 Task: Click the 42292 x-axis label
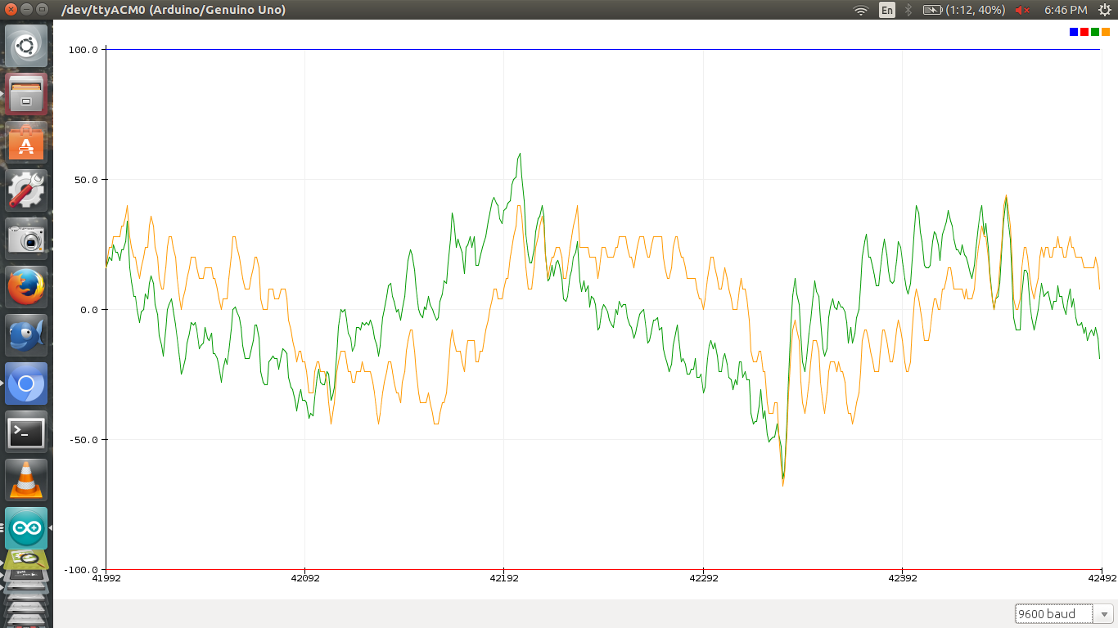click(x=703, y=578)
